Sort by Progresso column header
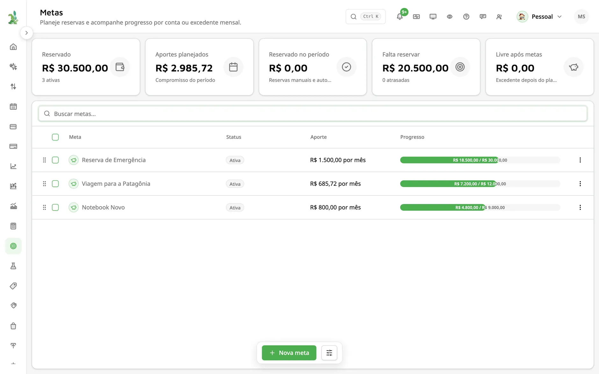599x374 pixels. click(412, 137)
